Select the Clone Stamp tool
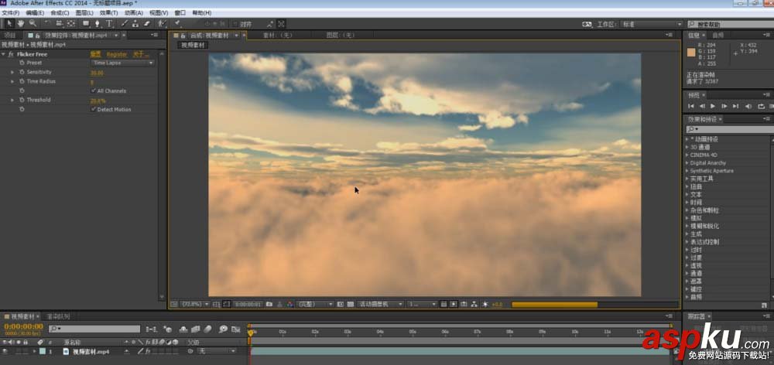Image resolution: width=774 pixels, height=365 pixels. [x=135, y=24]
